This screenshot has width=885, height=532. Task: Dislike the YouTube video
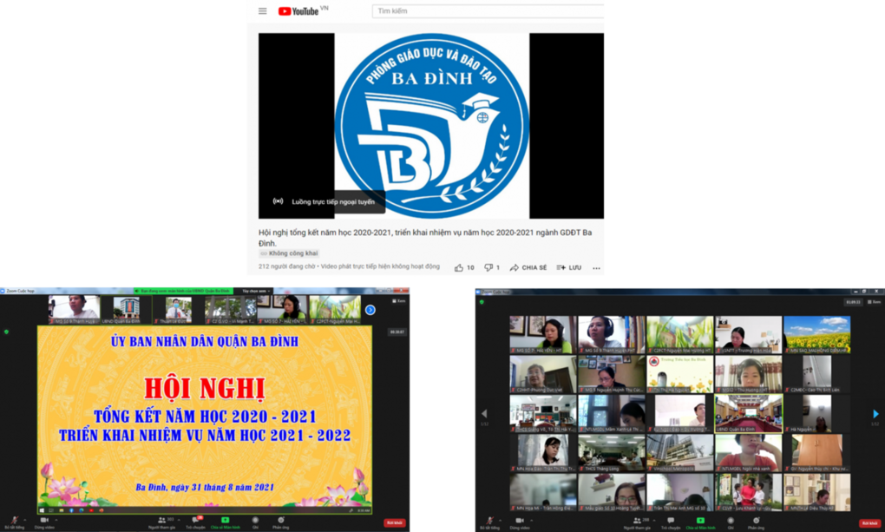pyautogui.click(x=489, y=267)
